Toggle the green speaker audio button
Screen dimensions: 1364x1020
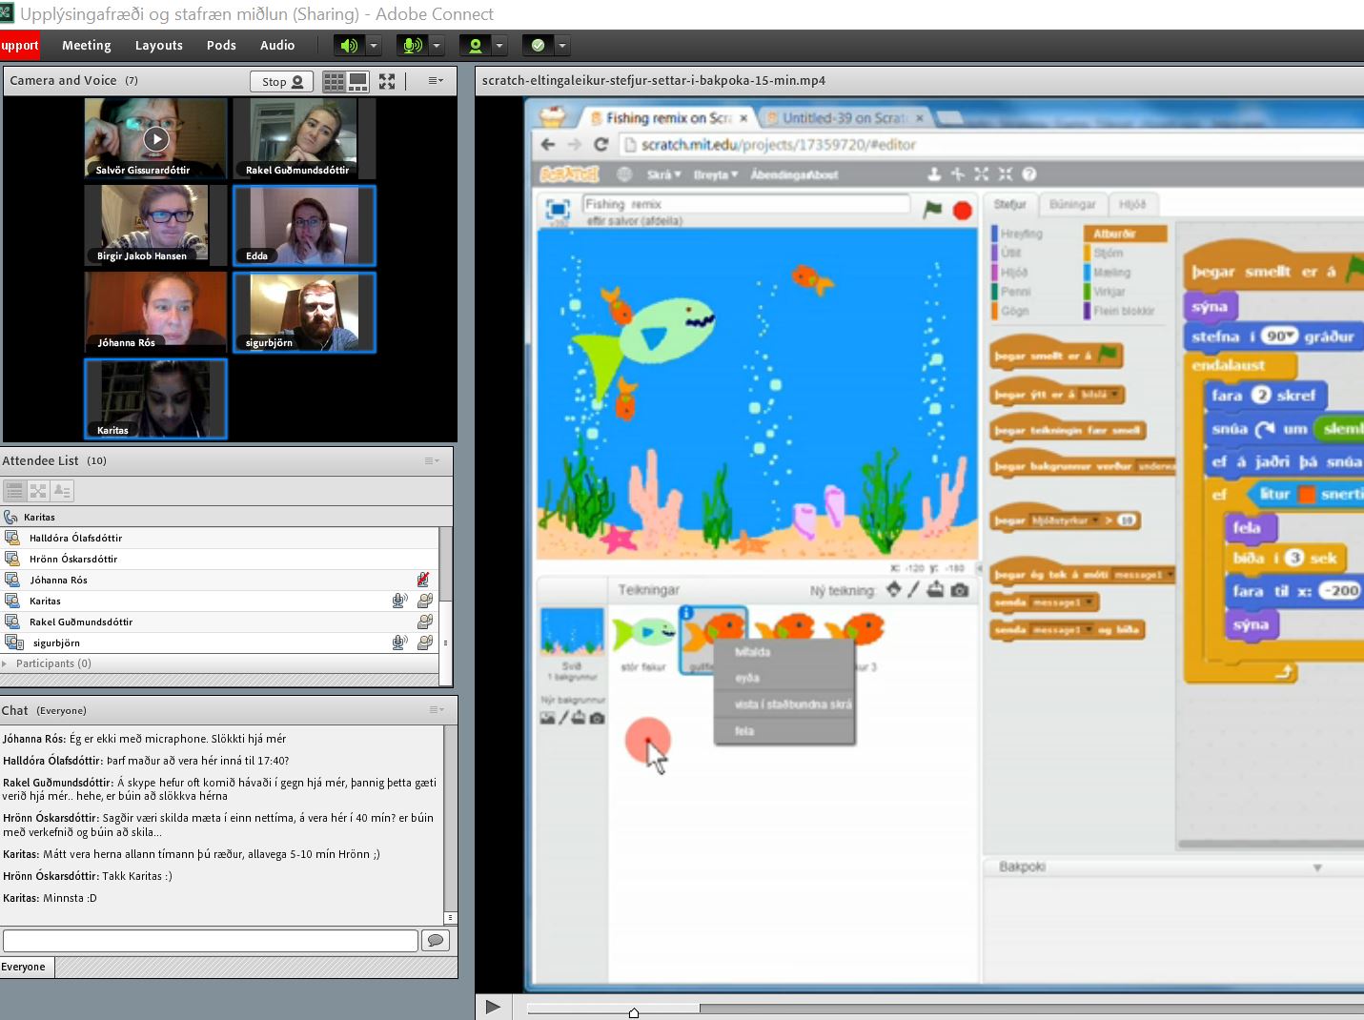350,46
